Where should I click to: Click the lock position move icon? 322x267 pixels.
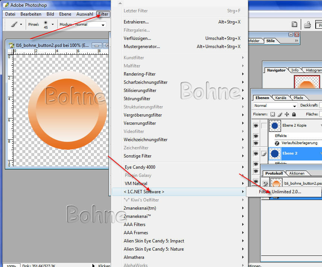click(287, 114)
